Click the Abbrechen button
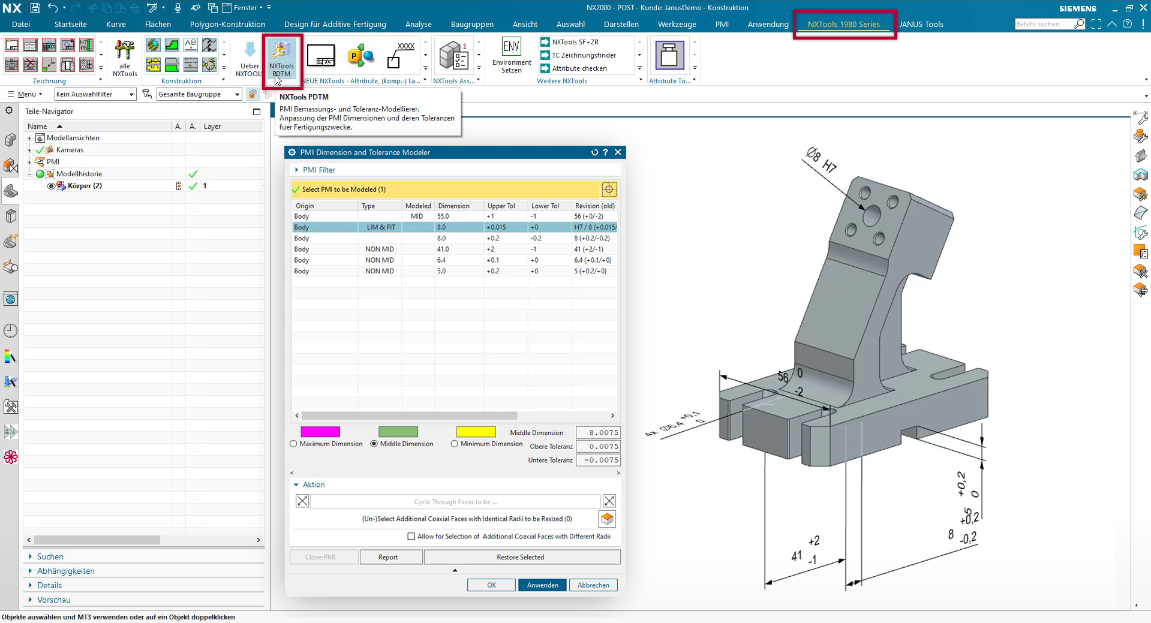Screen dimensions: 1151x623 click(593, 585)
